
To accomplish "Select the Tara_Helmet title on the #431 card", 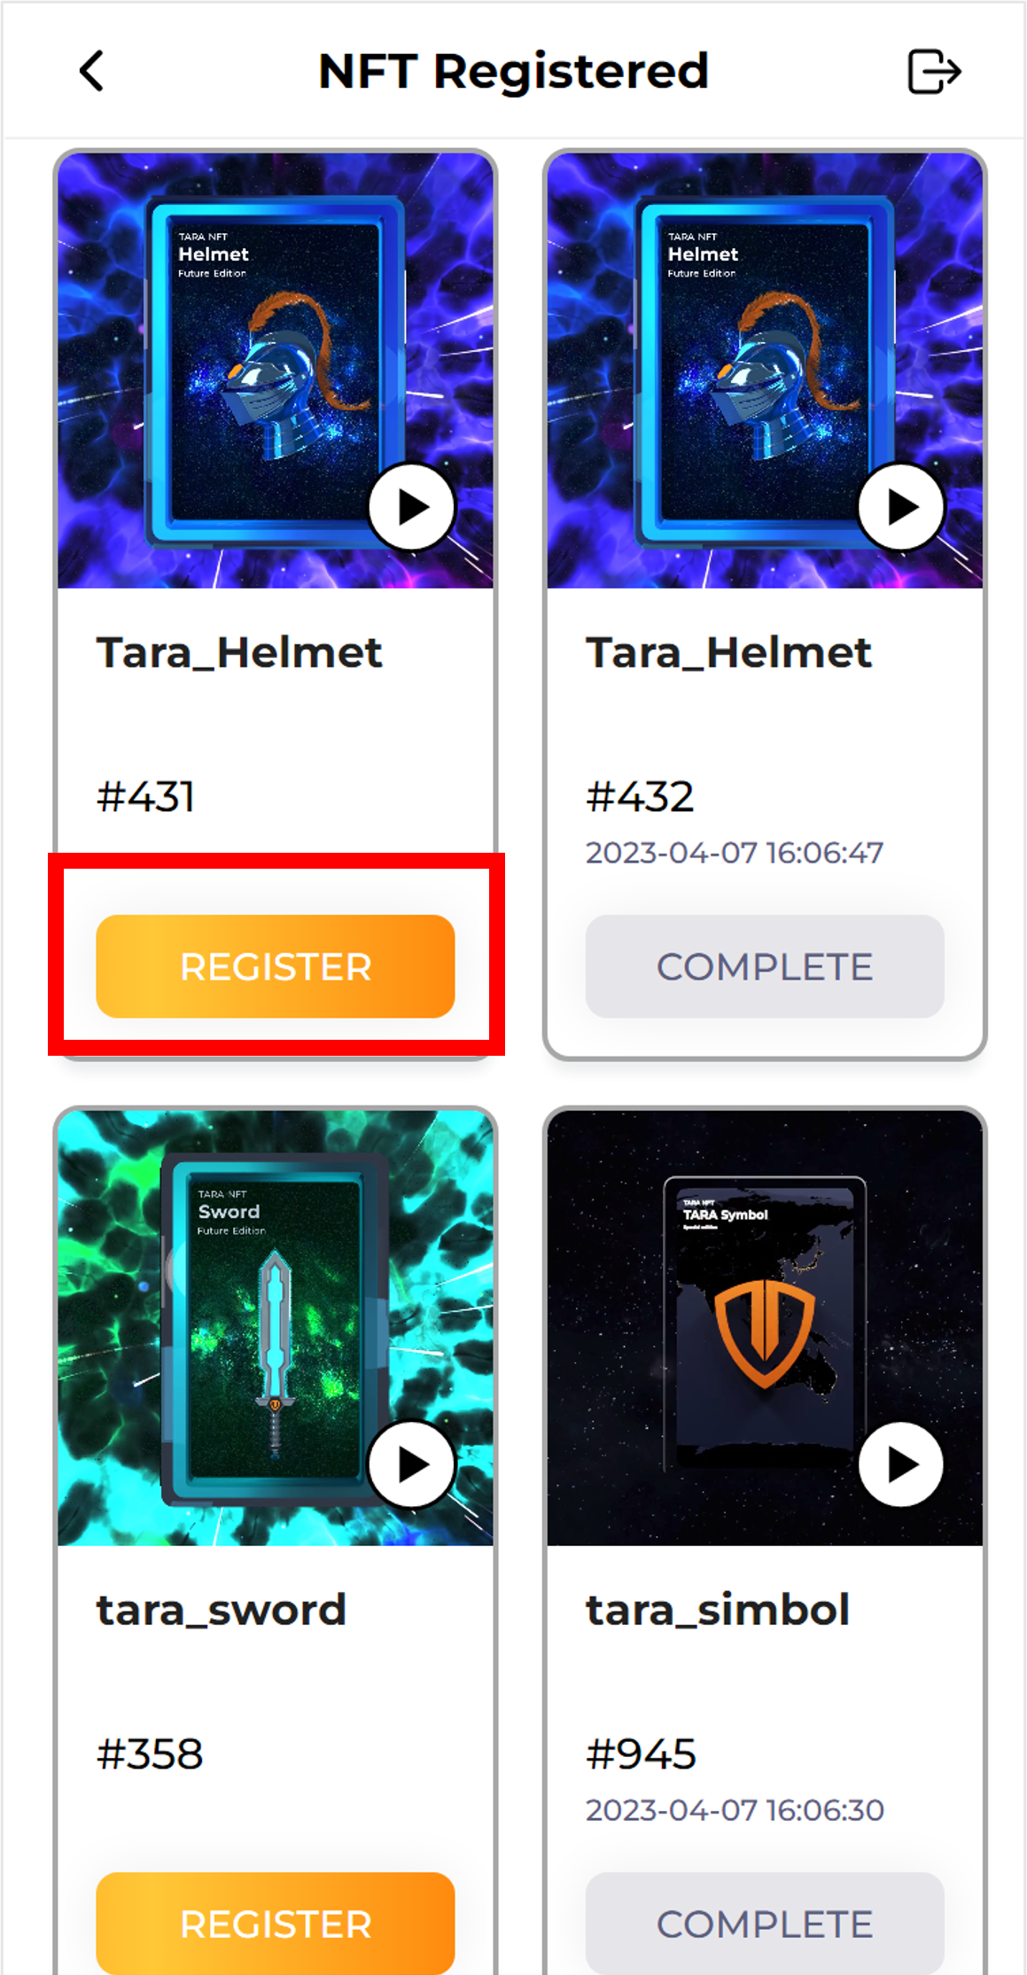I will (239, 653).
